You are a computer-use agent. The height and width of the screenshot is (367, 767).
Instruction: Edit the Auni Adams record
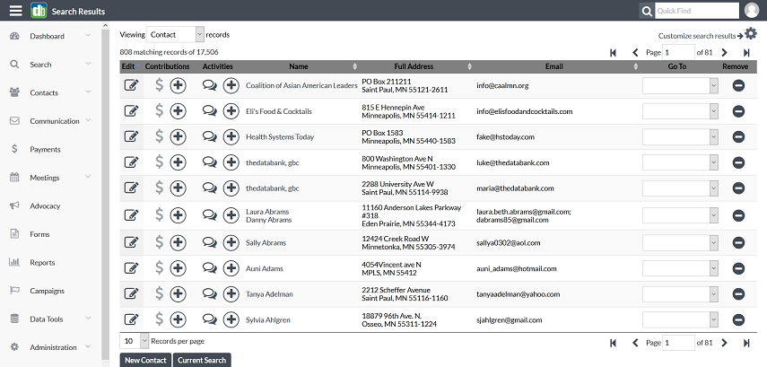[131, 268]
